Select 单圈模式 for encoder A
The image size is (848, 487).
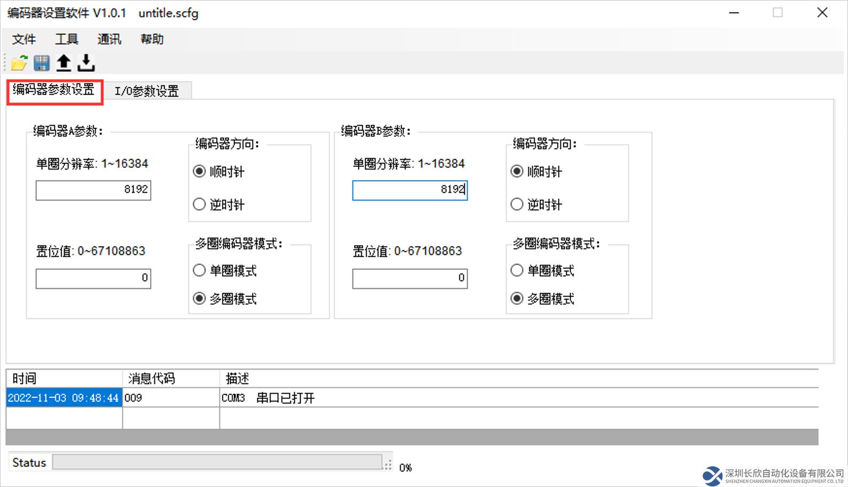click(x=200, y=270)
